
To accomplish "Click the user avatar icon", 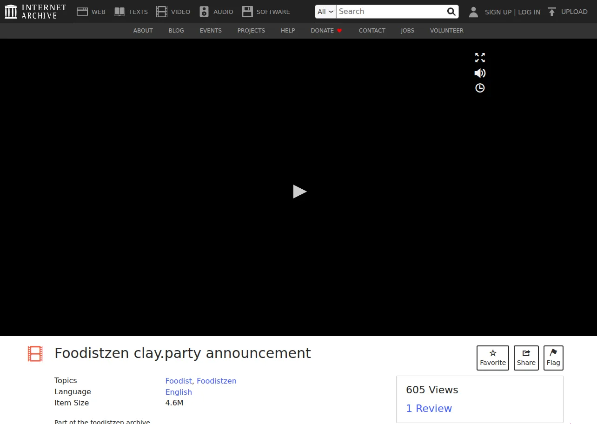I will (473, 12).
